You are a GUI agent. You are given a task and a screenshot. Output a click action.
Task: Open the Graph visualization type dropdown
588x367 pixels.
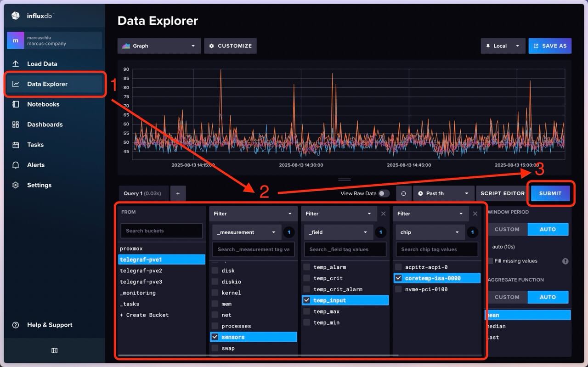(159, 46)
